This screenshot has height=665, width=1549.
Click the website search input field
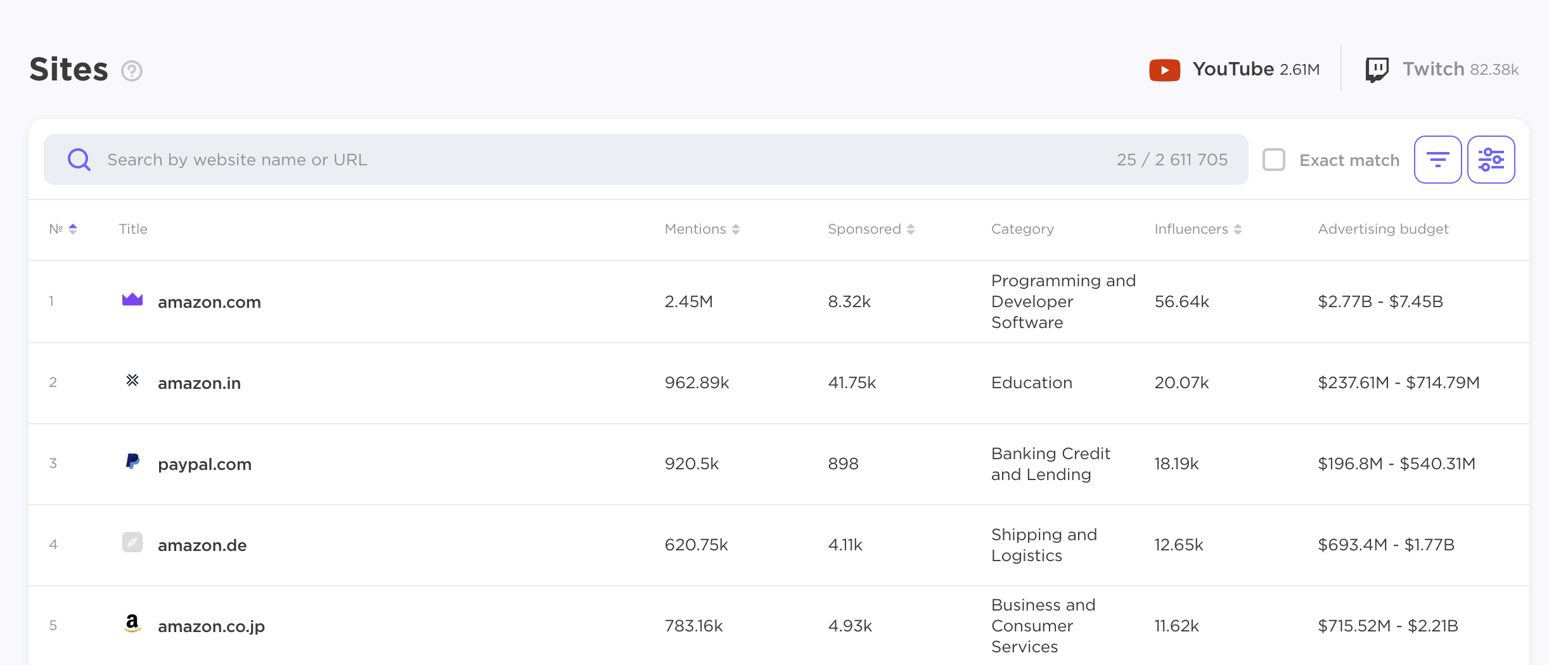coord(444,159)
